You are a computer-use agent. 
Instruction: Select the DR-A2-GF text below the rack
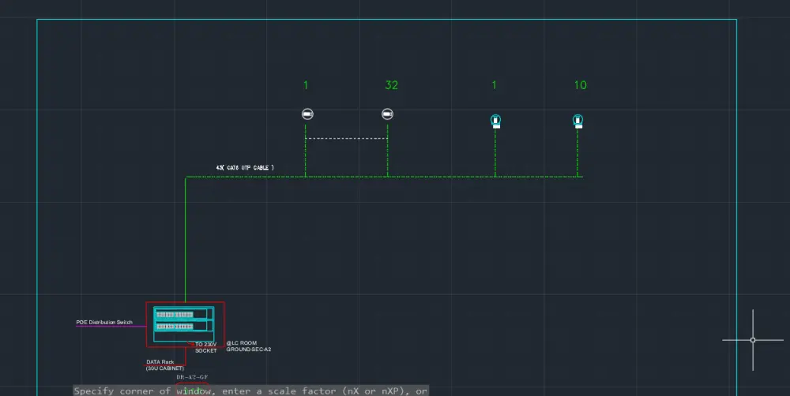click(x=192, y=377)
